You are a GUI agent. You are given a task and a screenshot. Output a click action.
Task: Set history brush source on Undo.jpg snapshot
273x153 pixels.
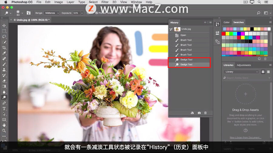click(x=171, y=29)
